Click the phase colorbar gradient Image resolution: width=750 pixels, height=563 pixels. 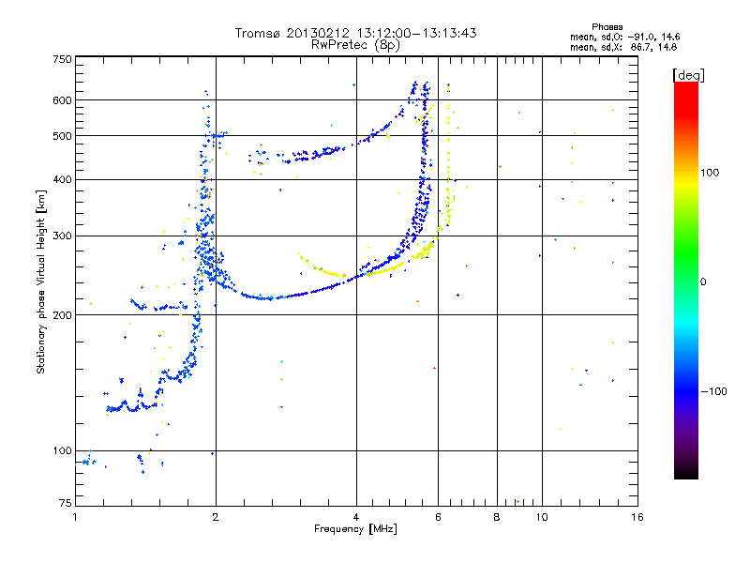(686, 280)
